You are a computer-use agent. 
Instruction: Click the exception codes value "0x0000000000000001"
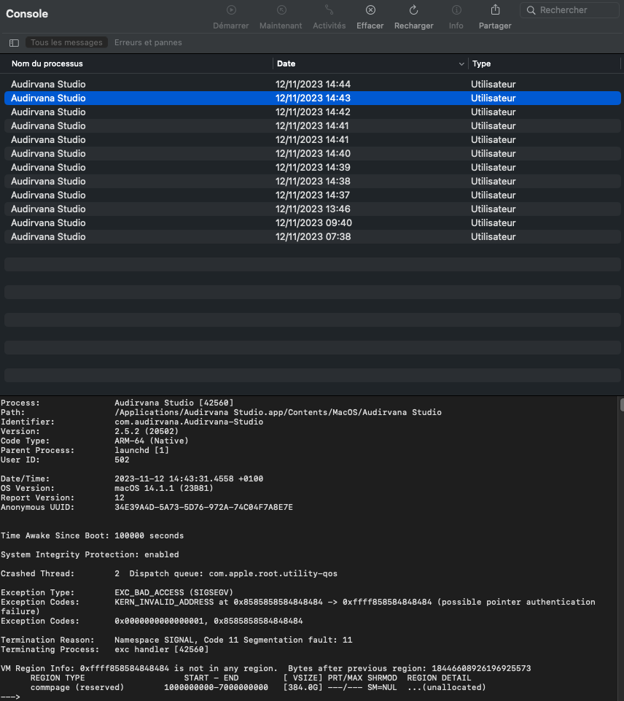click(x=159, y=621)
